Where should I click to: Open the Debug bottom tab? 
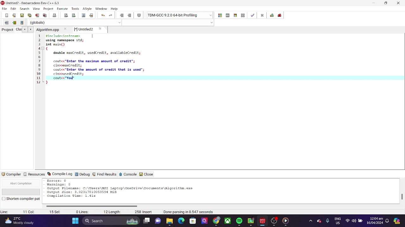point(82,174)
